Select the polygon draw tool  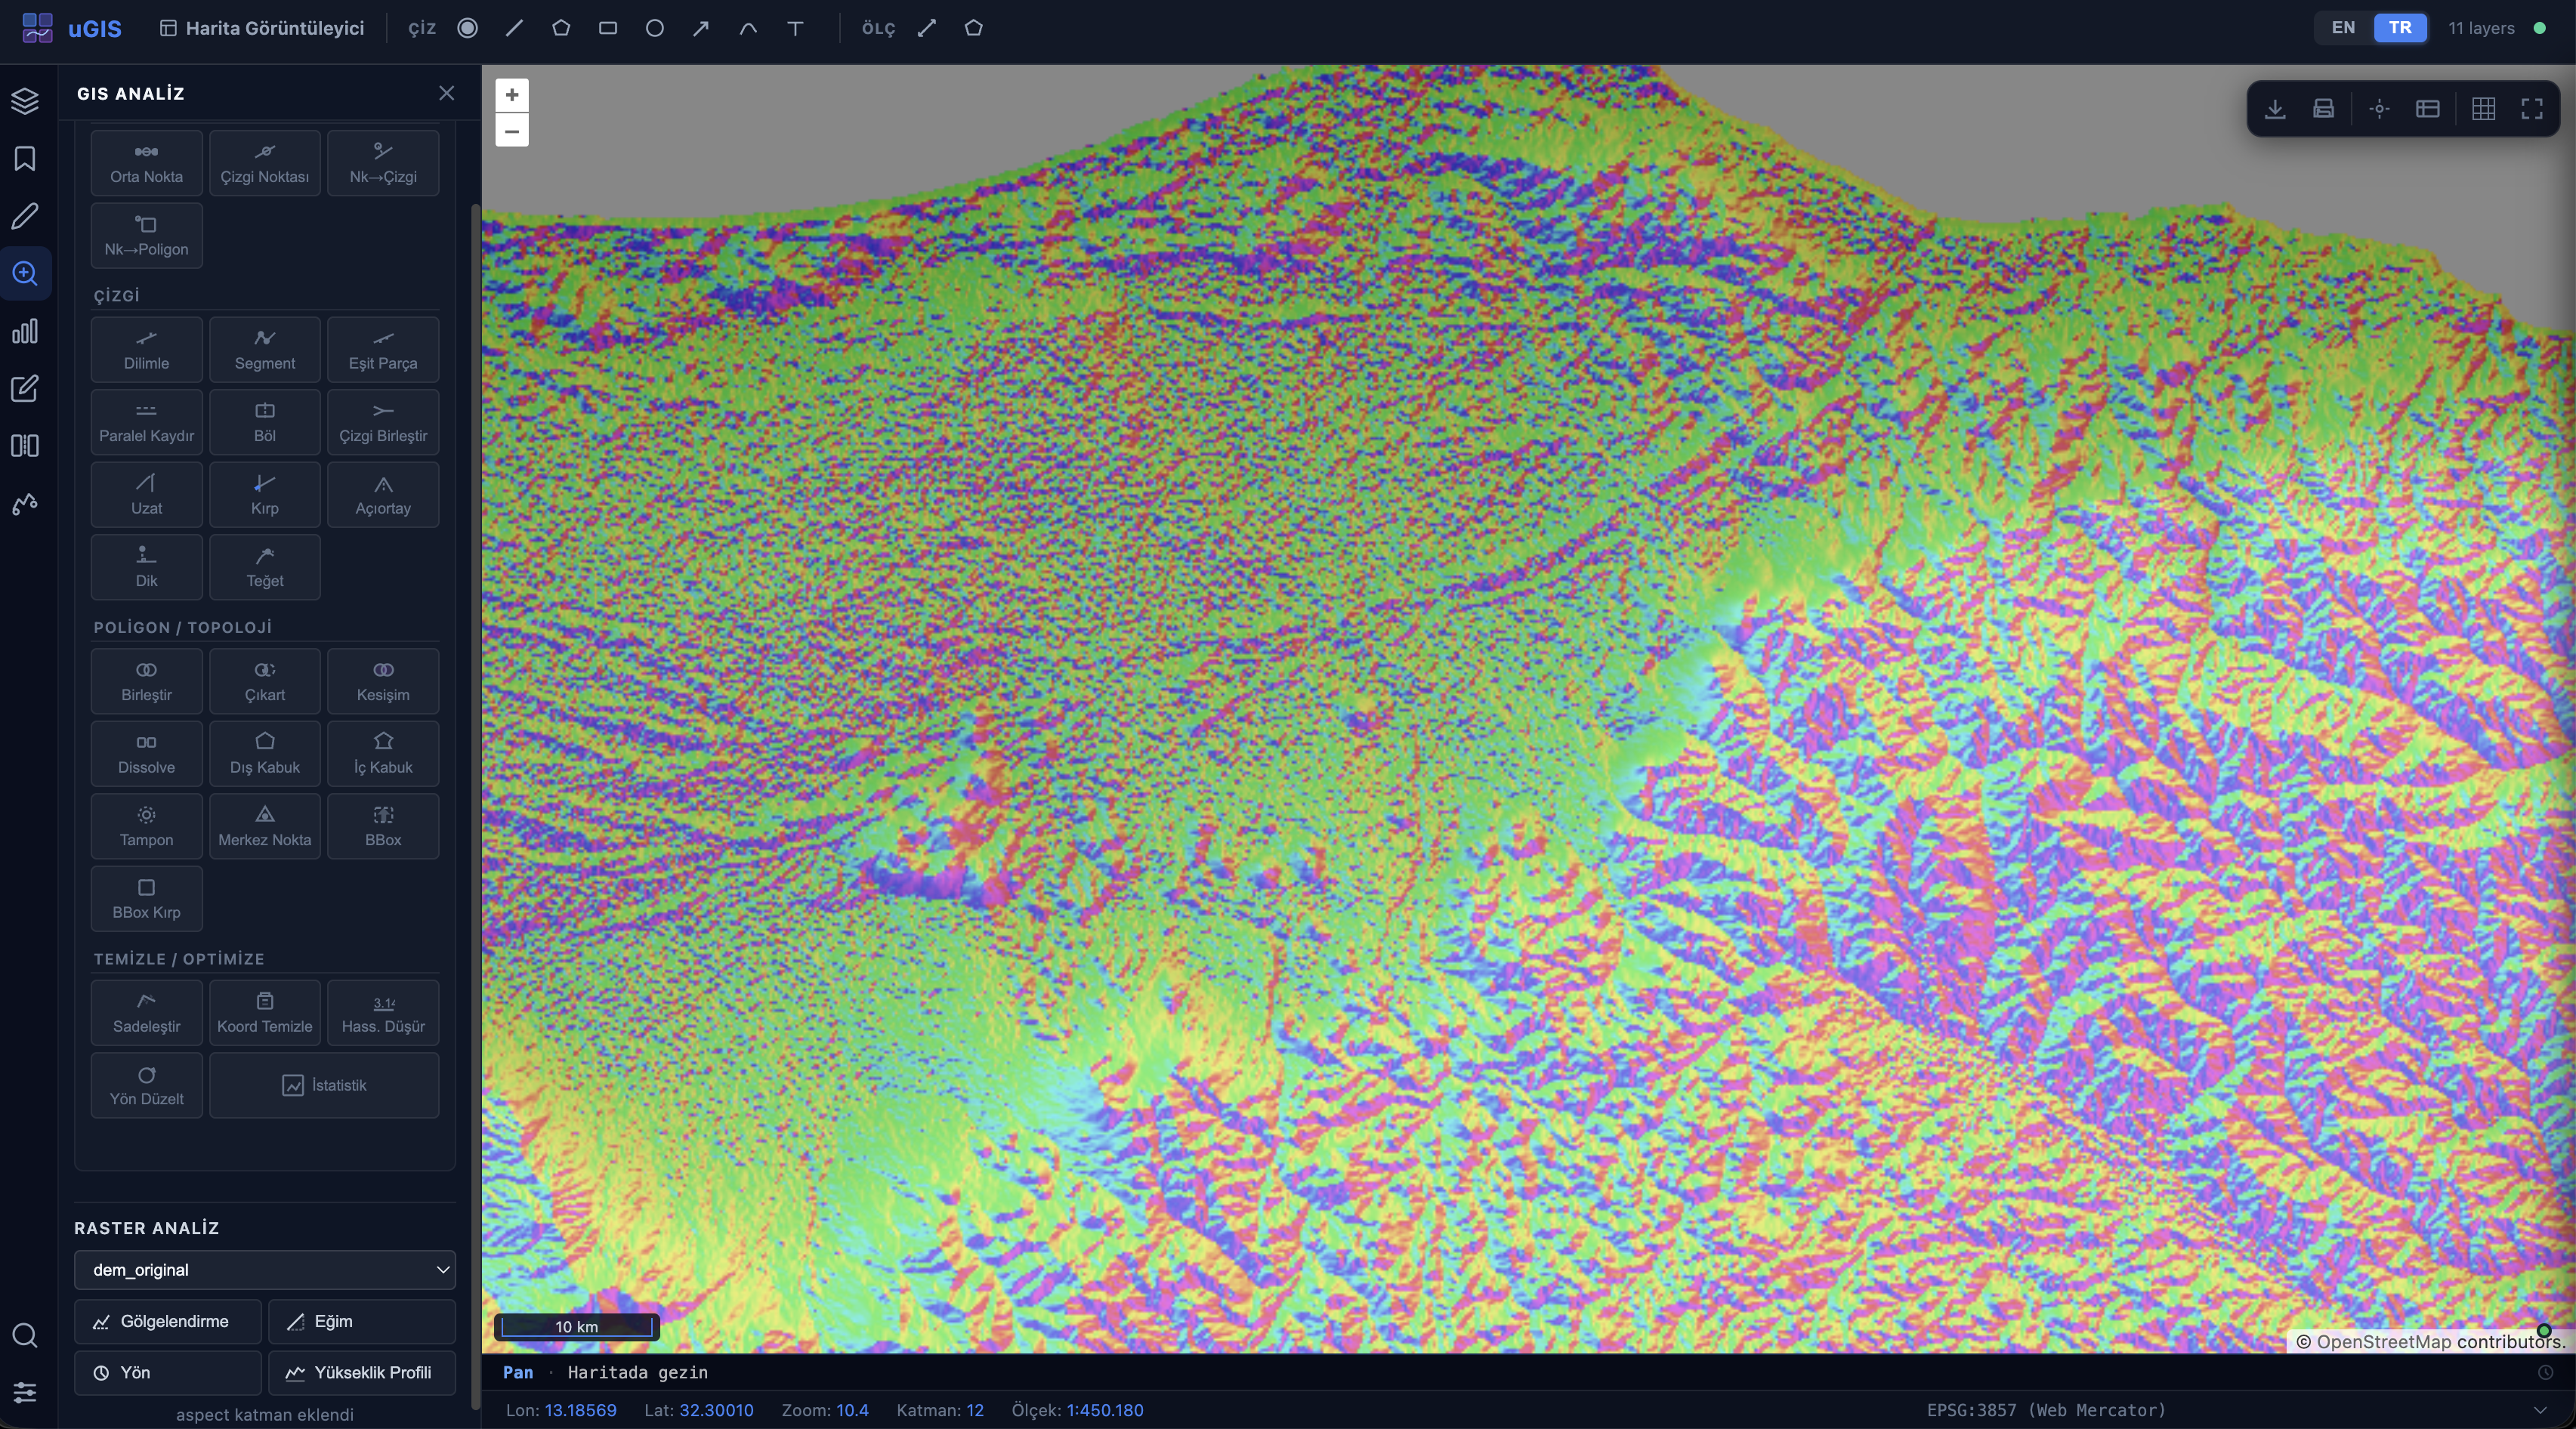pos(561,28)
